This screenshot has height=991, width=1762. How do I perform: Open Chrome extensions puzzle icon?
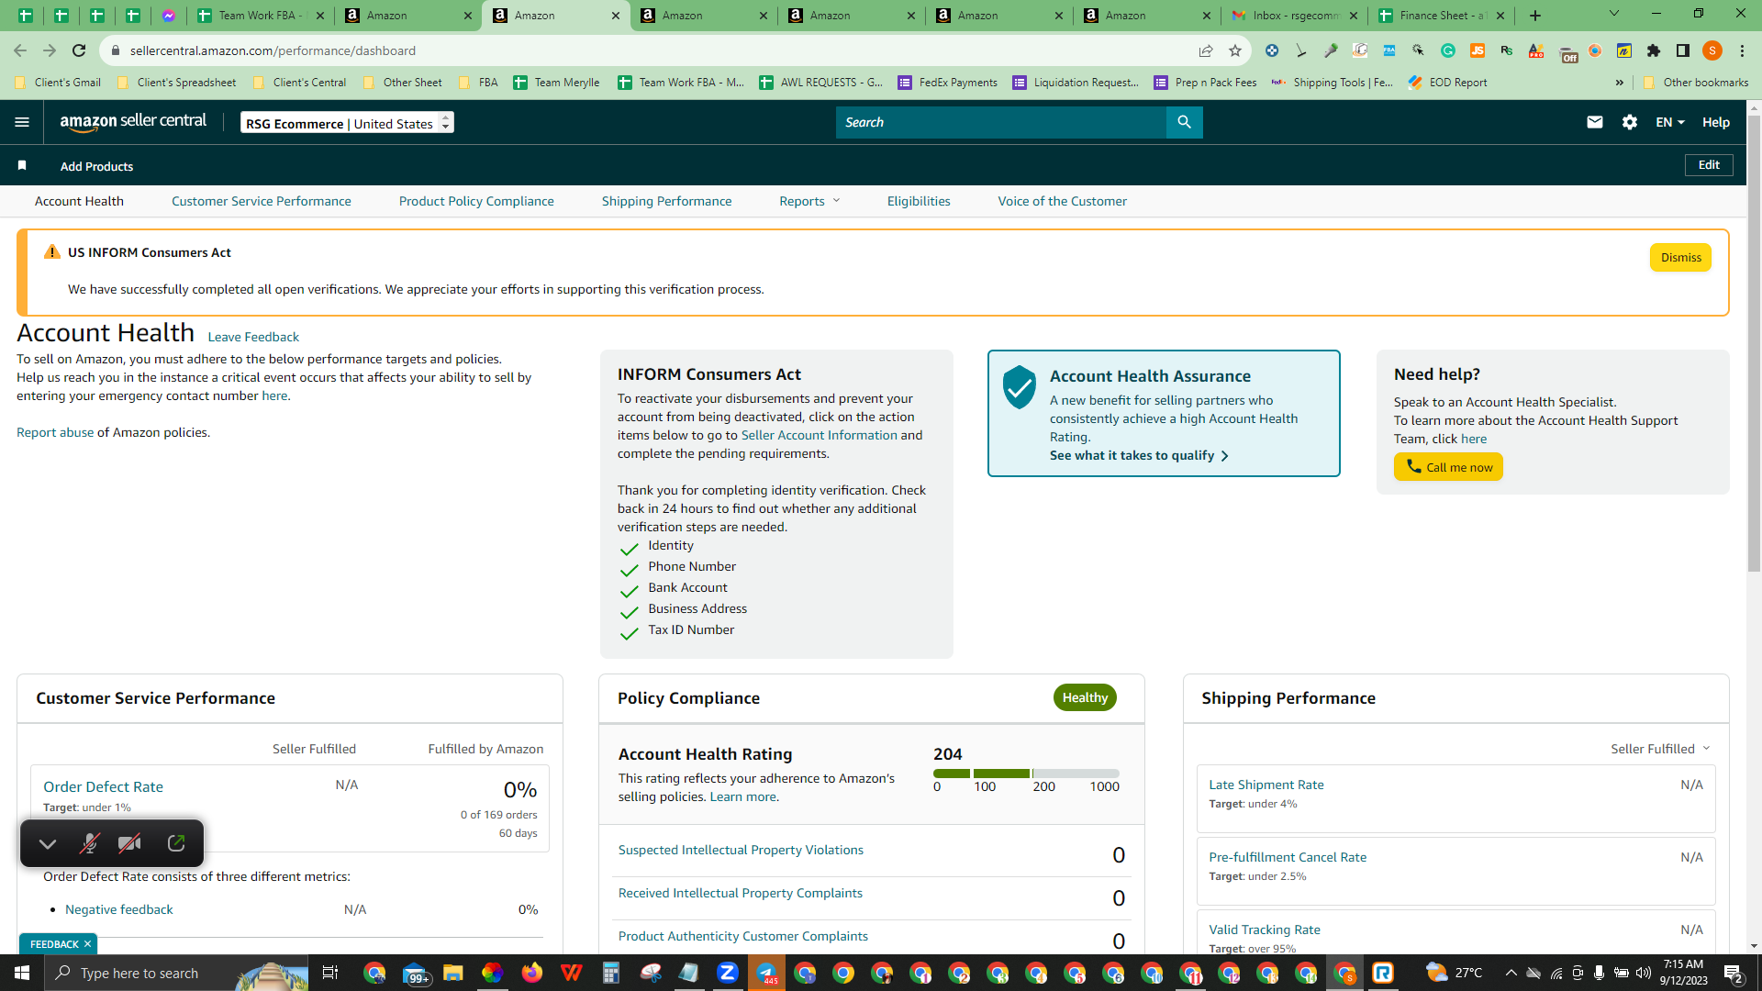1654,50
